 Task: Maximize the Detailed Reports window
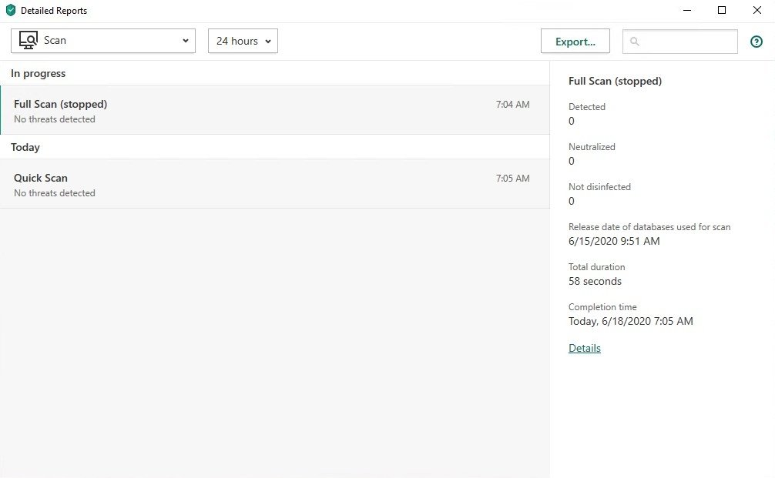[722, 10]
